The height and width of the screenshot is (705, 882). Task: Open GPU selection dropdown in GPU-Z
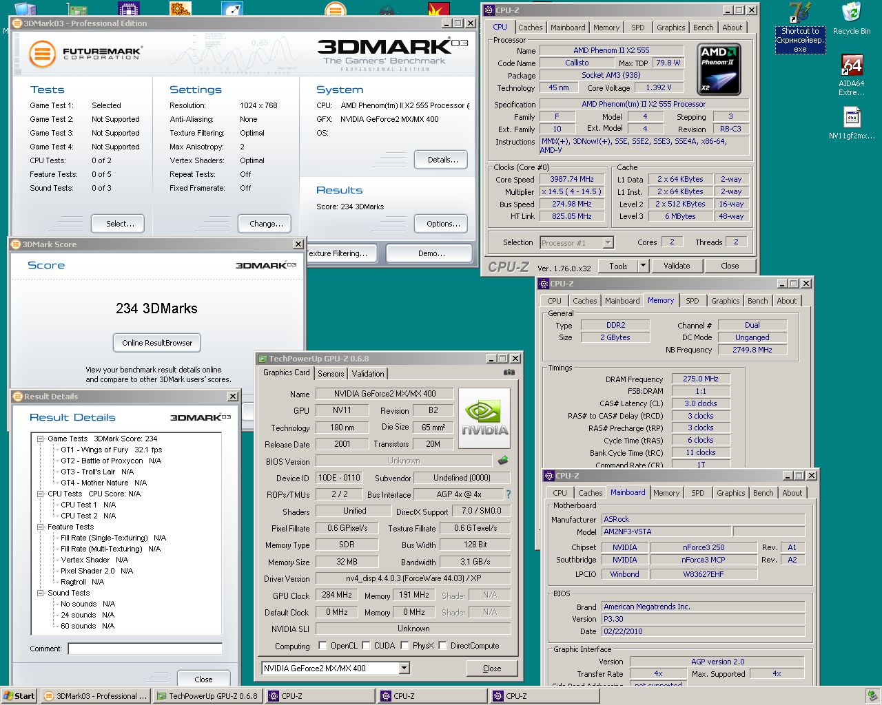pyautogui.click(x=404, y=668)
